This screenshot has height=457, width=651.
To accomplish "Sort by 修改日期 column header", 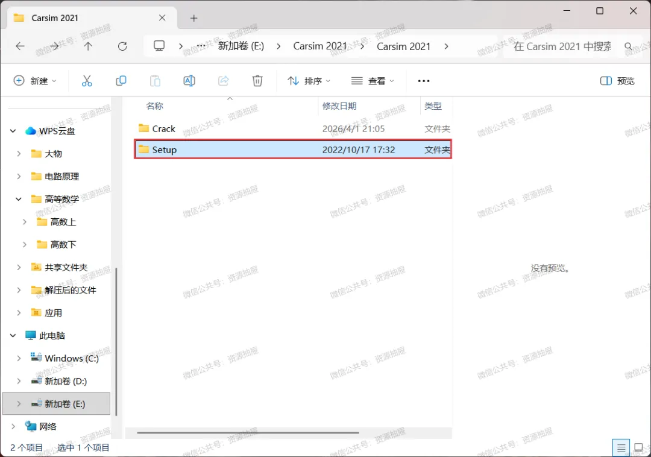I will tap(339, 106).
